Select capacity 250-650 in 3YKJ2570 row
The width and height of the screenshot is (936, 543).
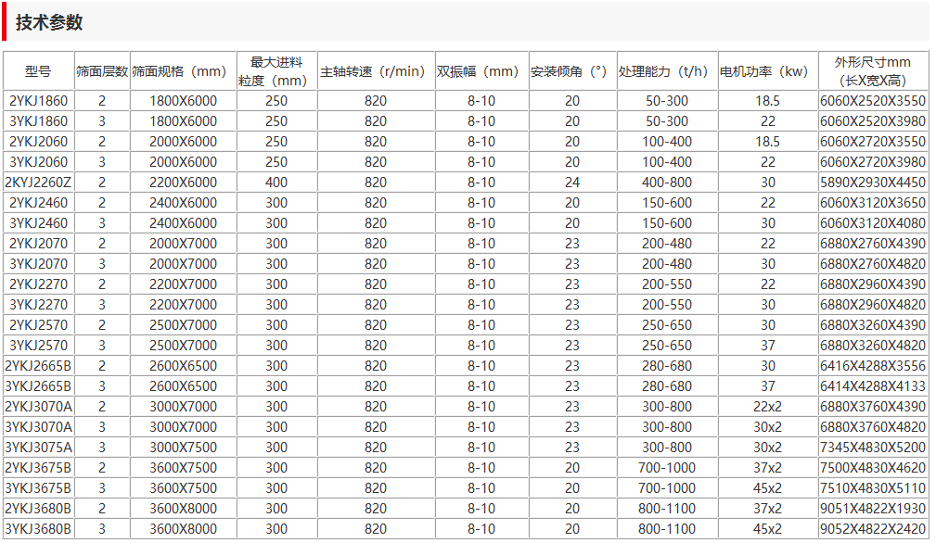coord(667,345)
